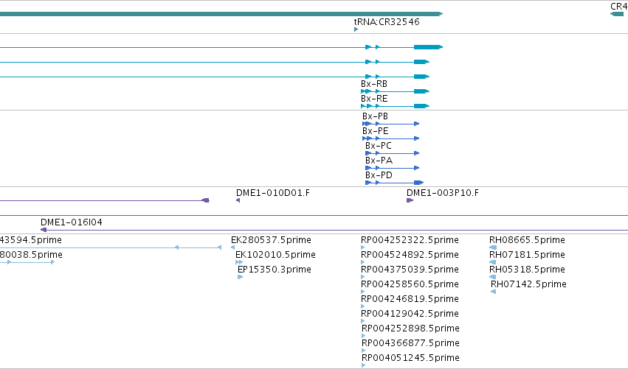This screenshot has height=369, width=628.
Task: Click the Bx-PA protein arrow end
Action: [416, 169]
